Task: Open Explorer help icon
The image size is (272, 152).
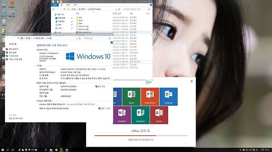Action: [x=151, y=5]
